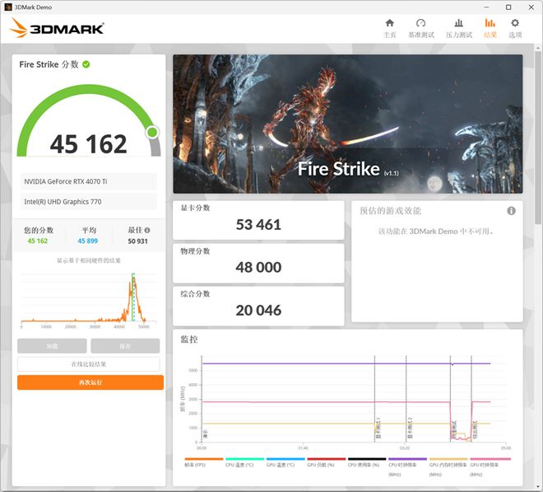The width and height of the screenshot is (543, 492).
Task: Go to Benchmarks (基准测试) tab
Action: pos(420,27)
